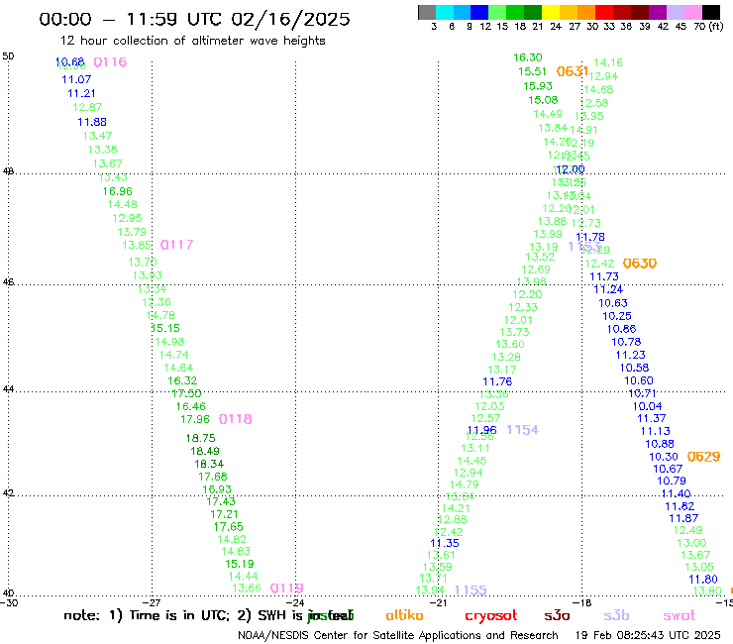Click the wave height value '10.25'
The image size is (733, 644).
point(617,316)
